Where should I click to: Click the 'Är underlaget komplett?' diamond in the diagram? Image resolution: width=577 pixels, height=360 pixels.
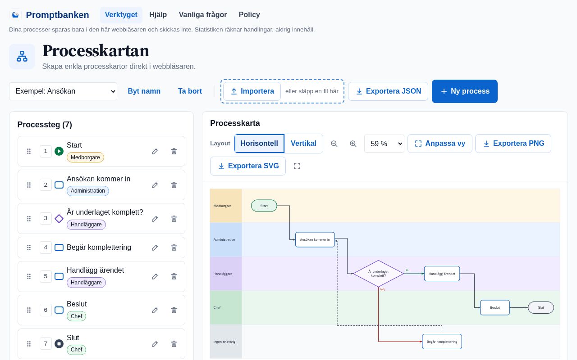[378, 274]
